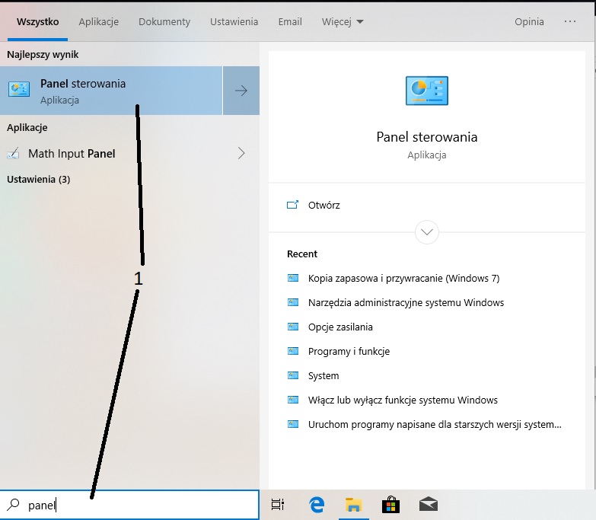Open Włącz lub wyłącz funkcje systemu Windows

click(403, 400)
